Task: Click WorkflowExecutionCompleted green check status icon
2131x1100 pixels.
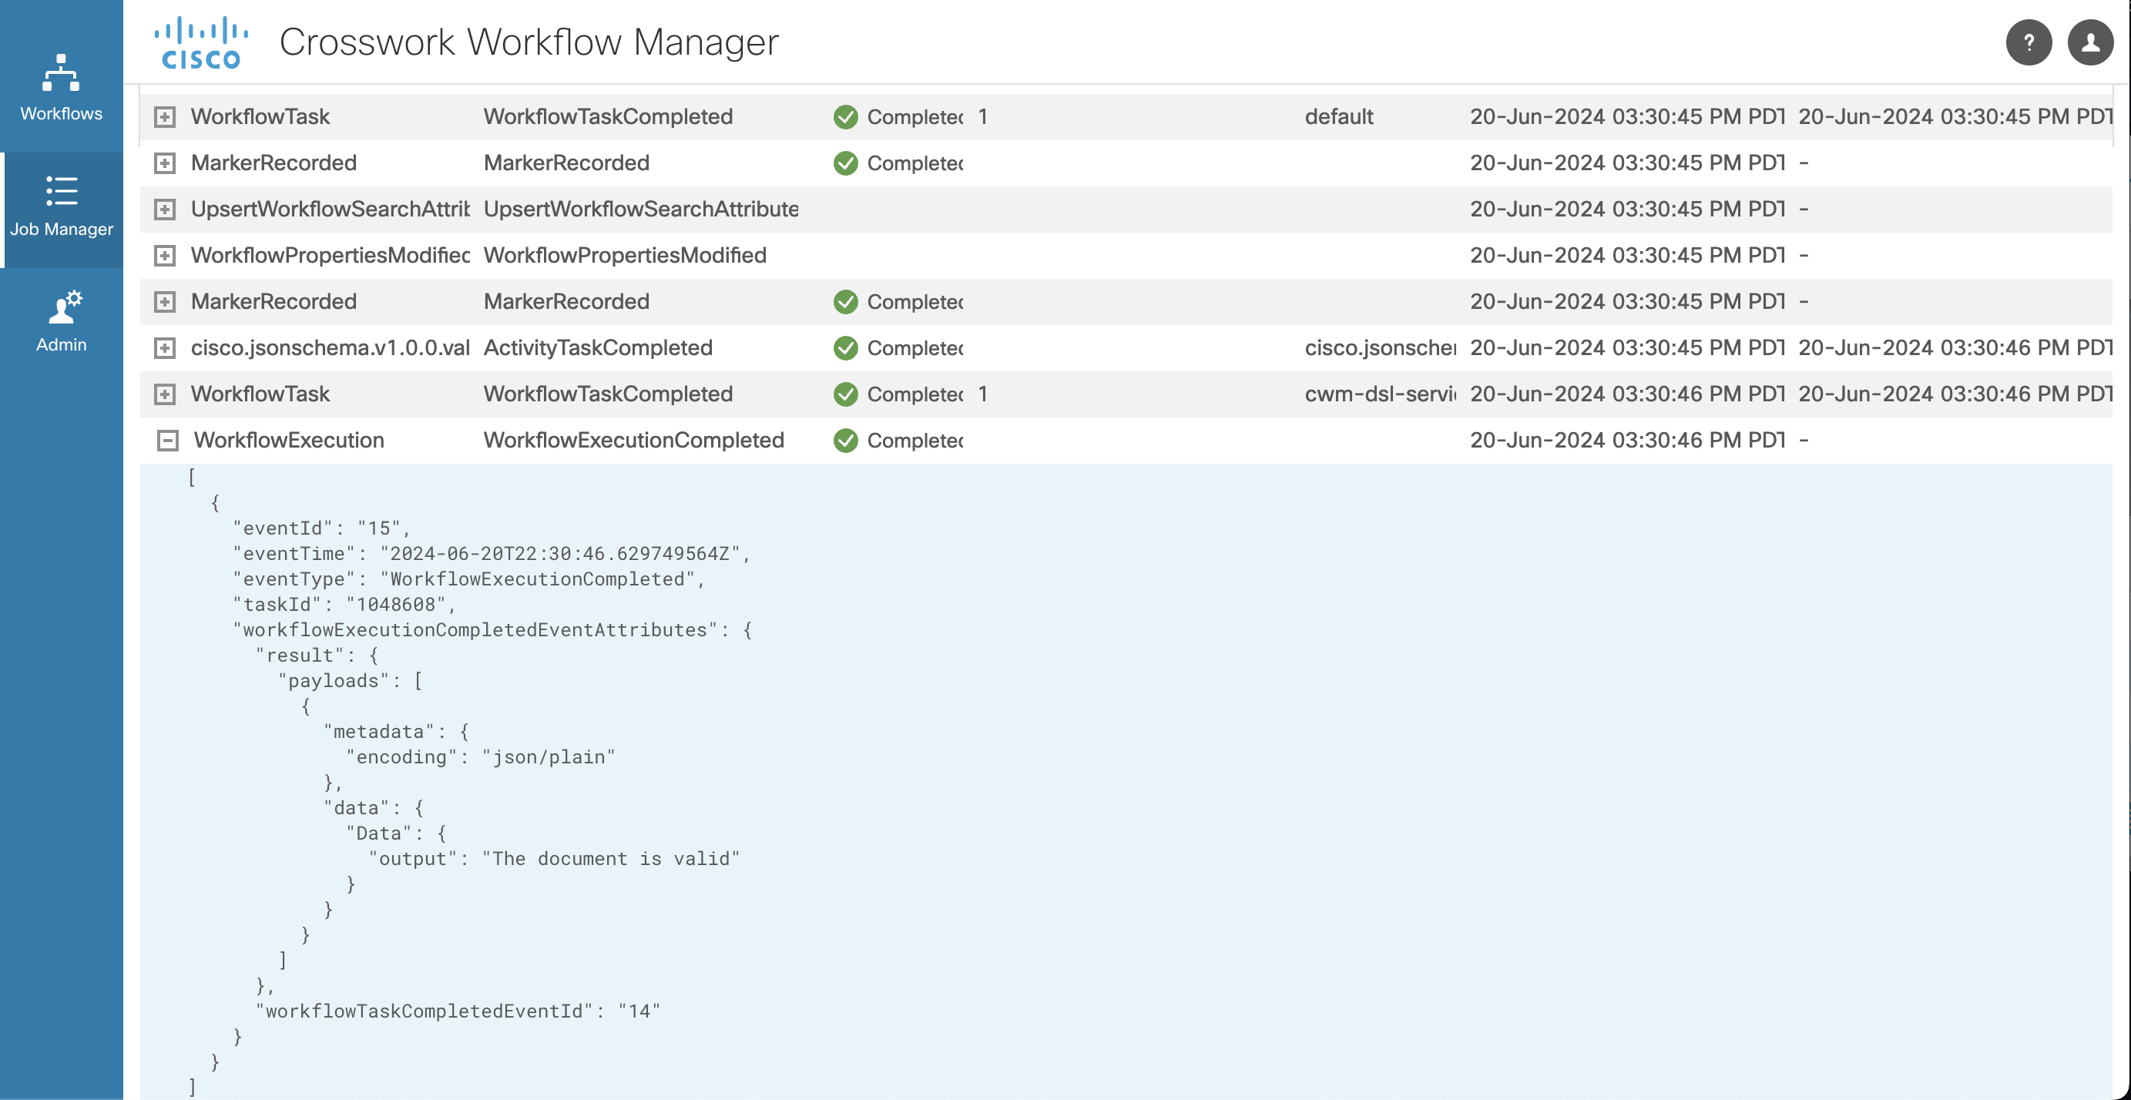Action: pyautogui.click(x=845, y=441)
